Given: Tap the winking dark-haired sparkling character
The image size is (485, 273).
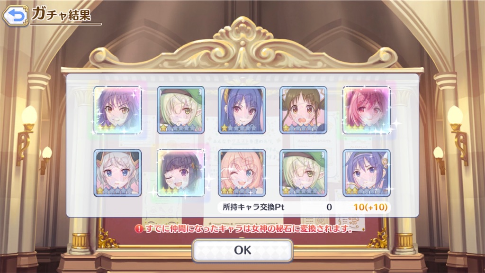Looking at the screenshot, I should (180, 173).
